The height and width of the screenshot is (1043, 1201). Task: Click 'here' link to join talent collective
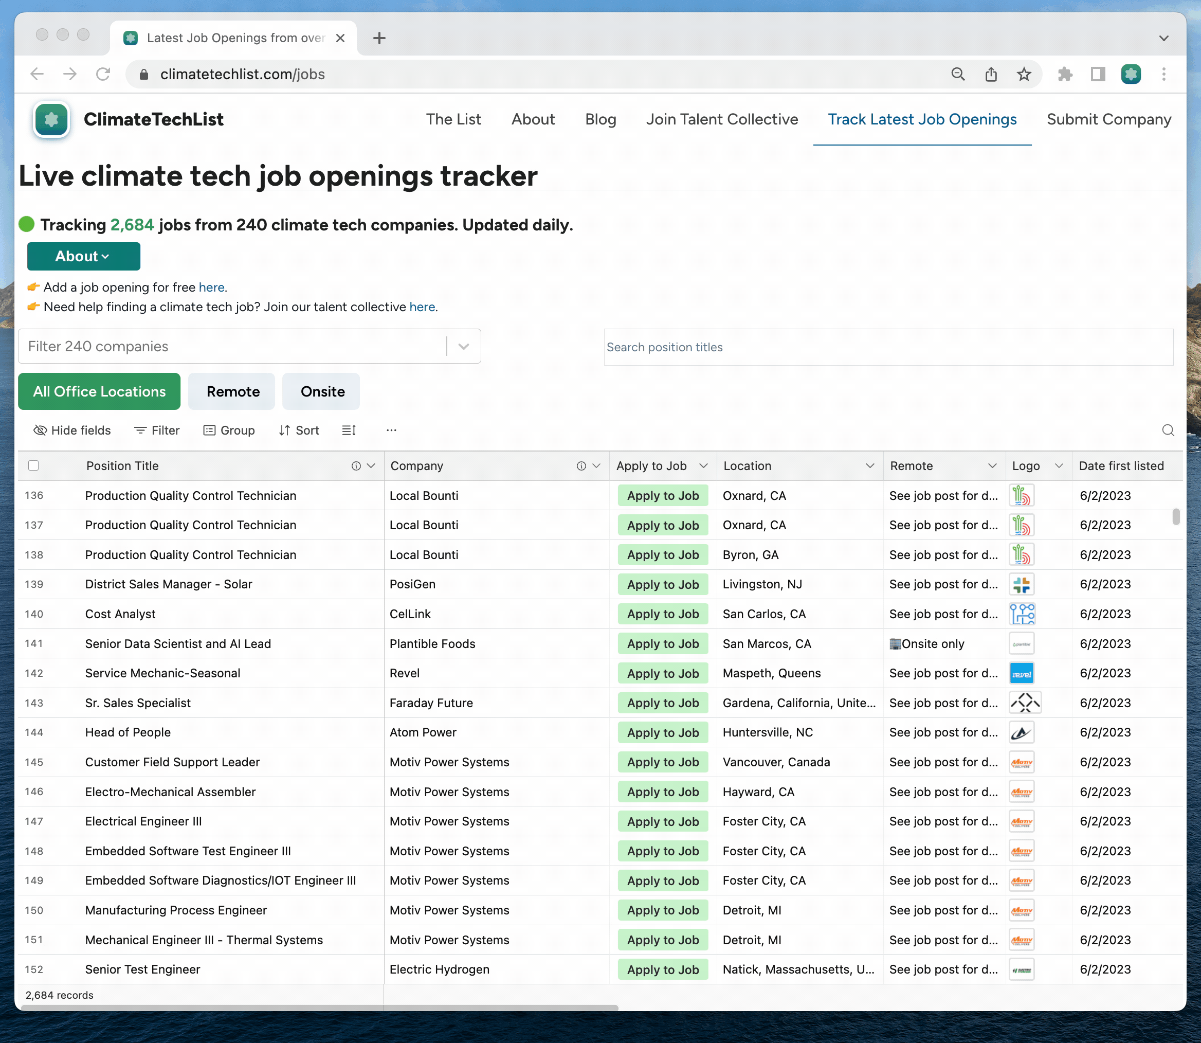tap(423, 307)
